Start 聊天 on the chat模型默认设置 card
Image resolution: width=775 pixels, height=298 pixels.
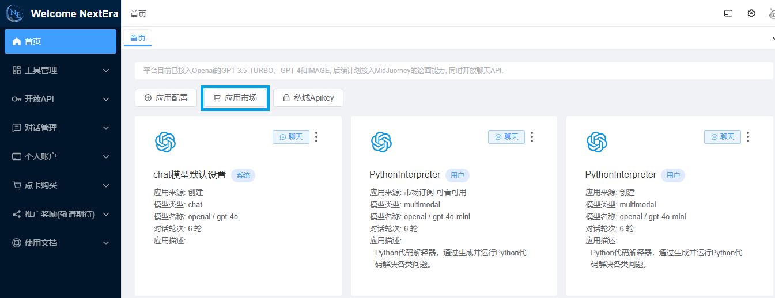coord(291,137)
